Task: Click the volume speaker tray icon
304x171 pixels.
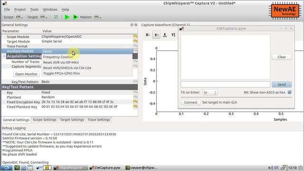Action: point(270,168)
